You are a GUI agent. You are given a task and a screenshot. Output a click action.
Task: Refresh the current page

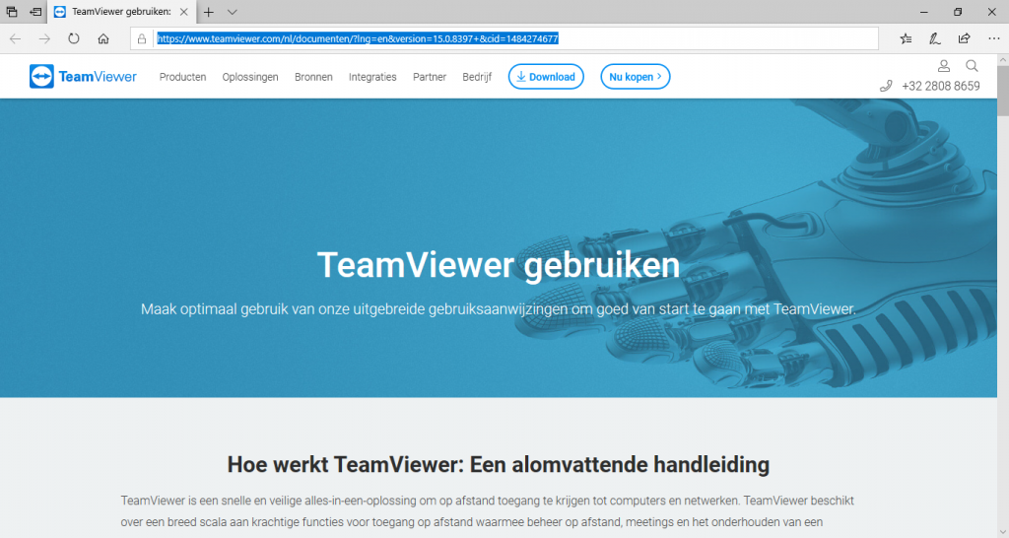pos(74,38)
